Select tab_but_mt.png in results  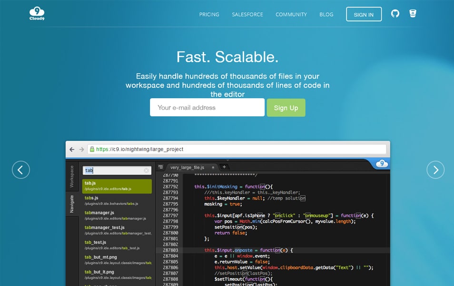coord(117,260)
